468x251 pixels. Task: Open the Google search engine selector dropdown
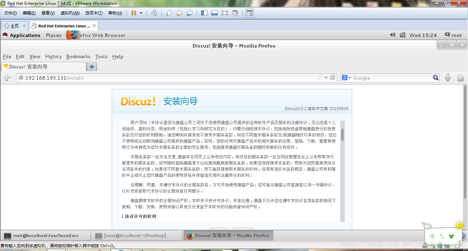(x=347, y=78)
